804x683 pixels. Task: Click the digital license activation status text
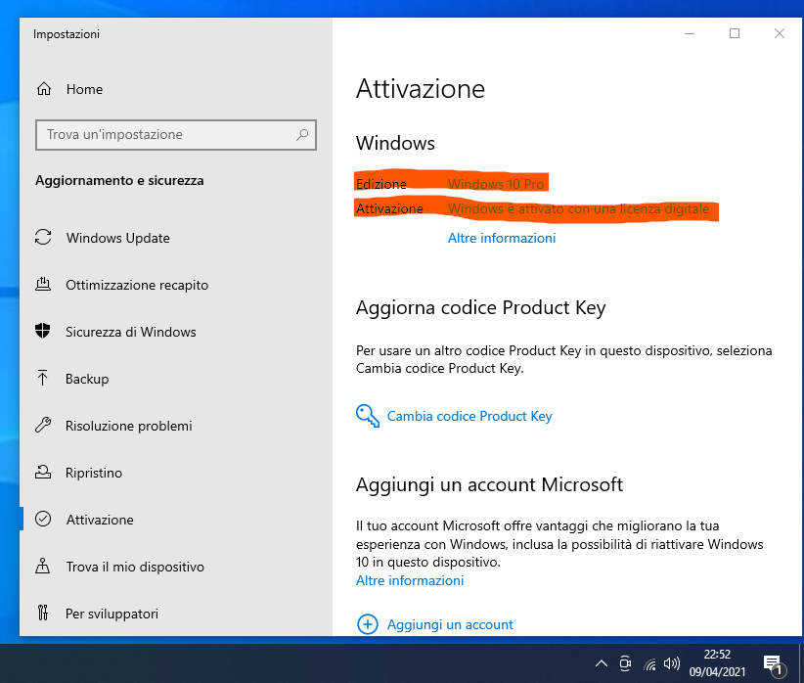pyautogui.click(x=578, y=208)
